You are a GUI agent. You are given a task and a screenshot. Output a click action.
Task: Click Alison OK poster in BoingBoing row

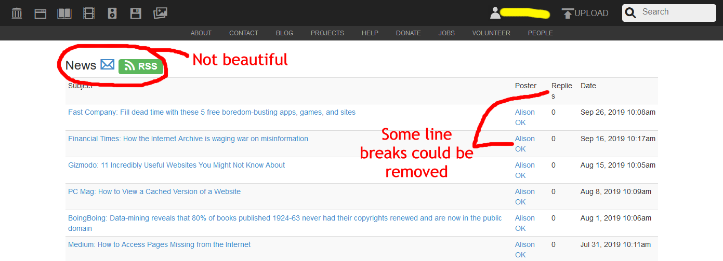(x=525, y=223)
